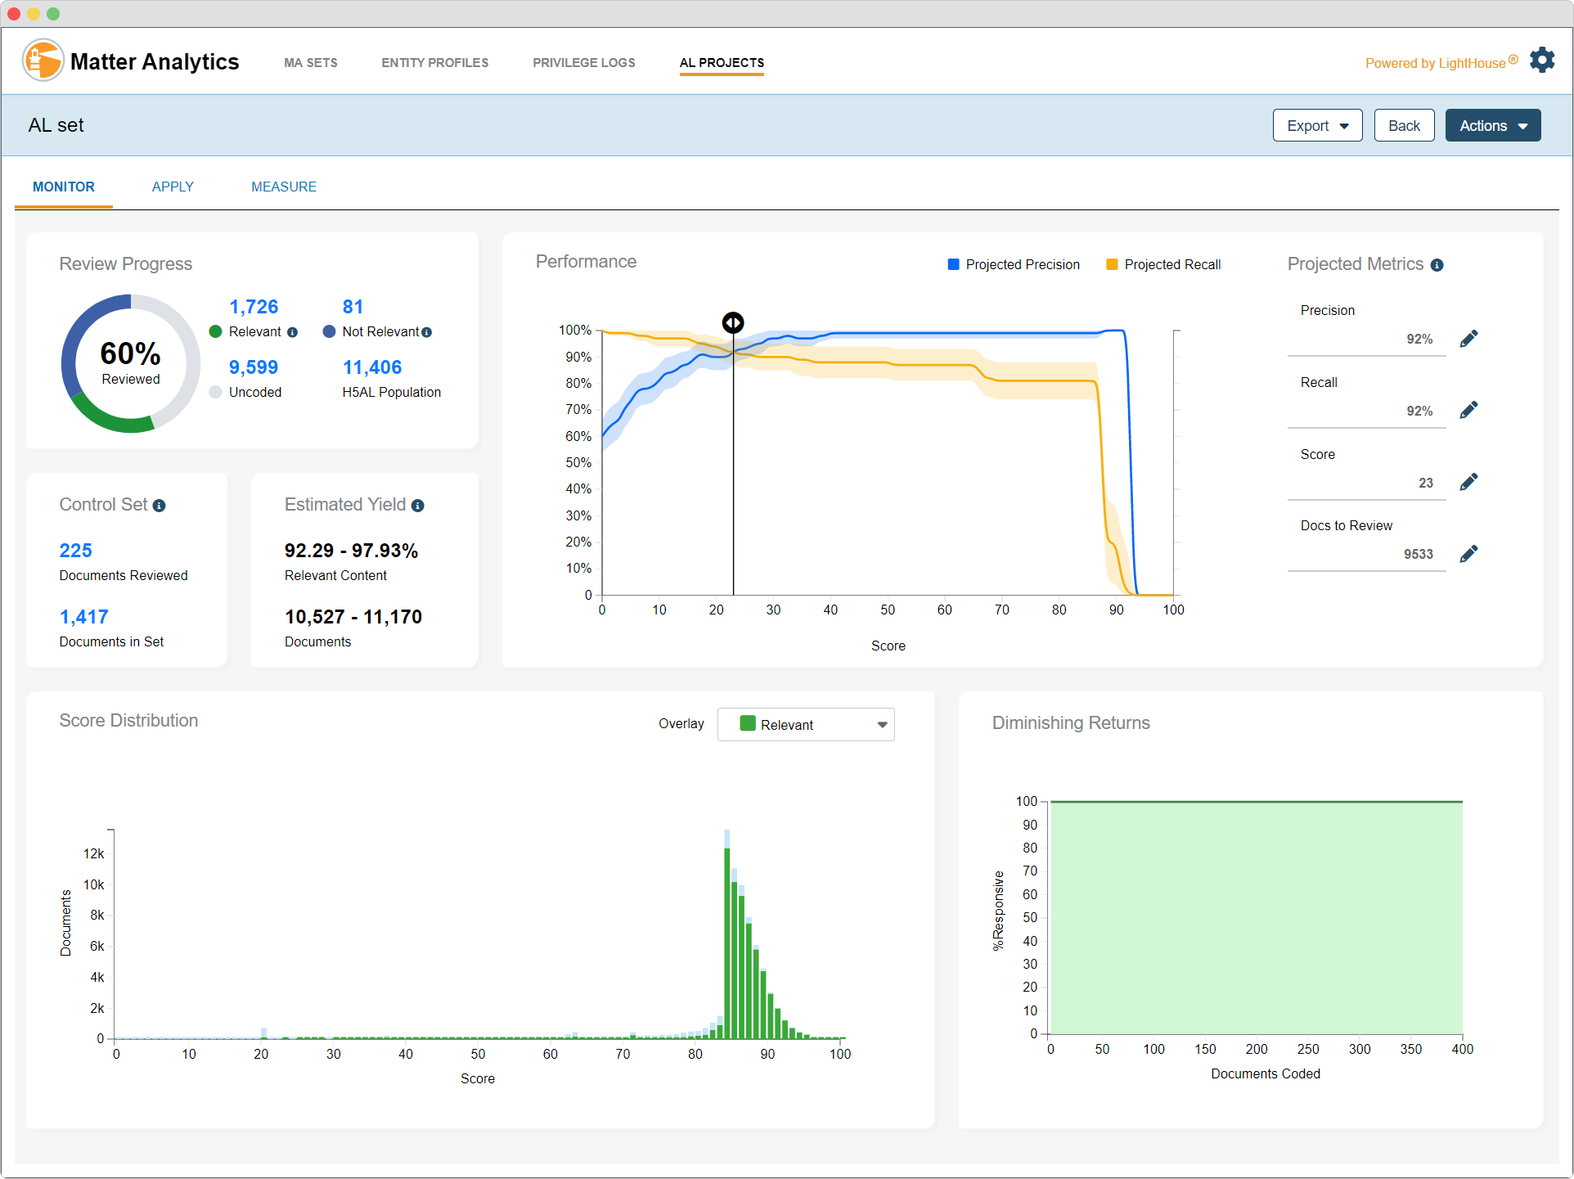Open the Overlay Relevant dropdown
1574x1179 pixels.
click(805, 724)
